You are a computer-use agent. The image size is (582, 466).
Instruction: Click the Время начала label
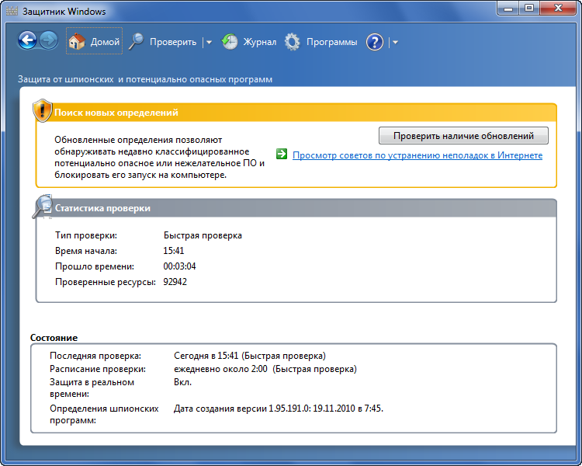click(86, 251)
